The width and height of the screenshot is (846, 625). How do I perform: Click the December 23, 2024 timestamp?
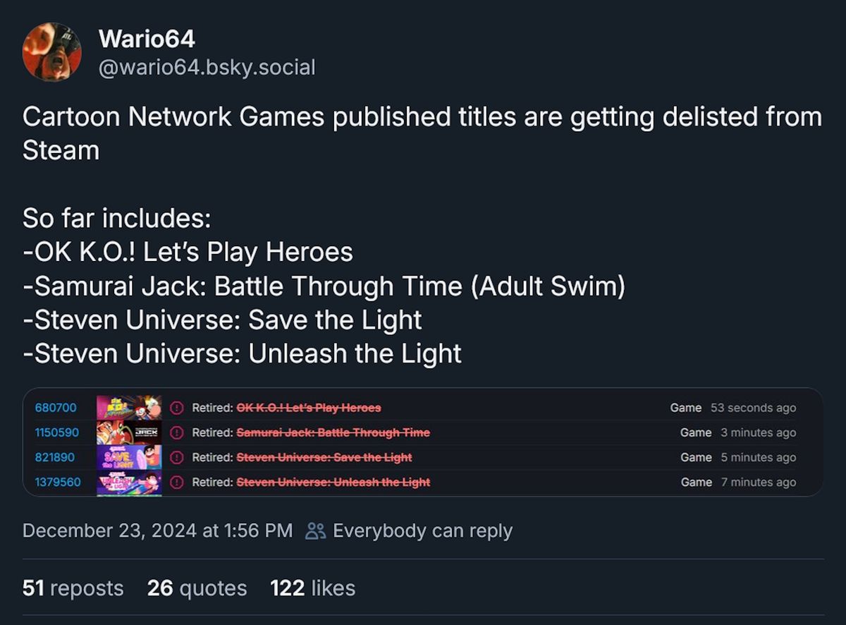coord(157,530)
